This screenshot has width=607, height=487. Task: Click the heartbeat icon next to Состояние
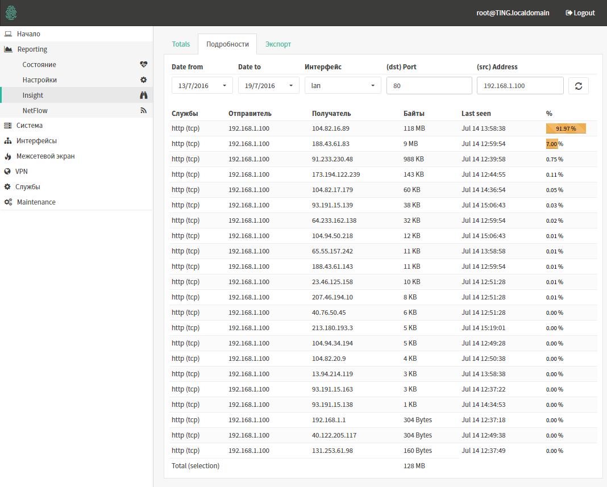(x=143, y=65)
